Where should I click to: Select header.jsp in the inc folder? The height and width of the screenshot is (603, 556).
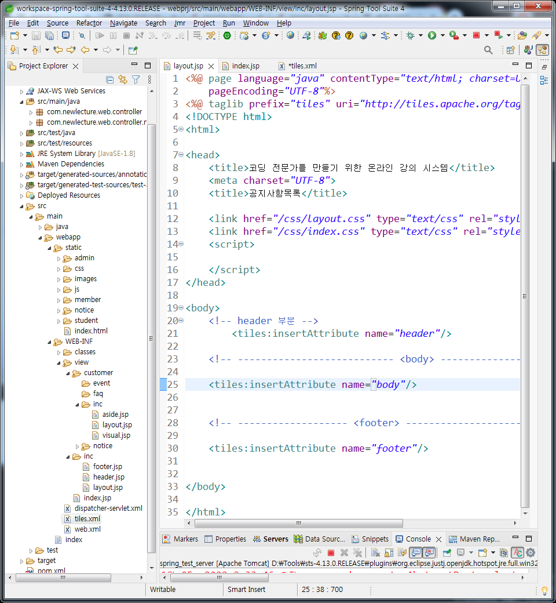point(109,477)
